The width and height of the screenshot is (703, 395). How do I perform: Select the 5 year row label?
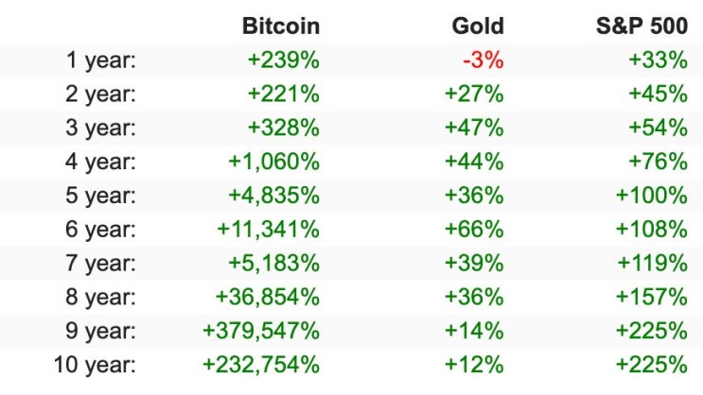[x=100, y=196]
